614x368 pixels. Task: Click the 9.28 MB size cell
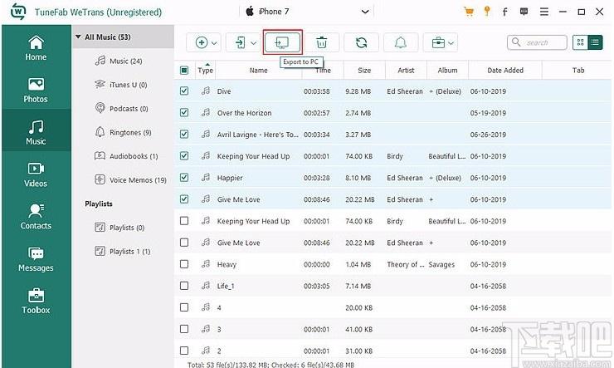(358, 91)
